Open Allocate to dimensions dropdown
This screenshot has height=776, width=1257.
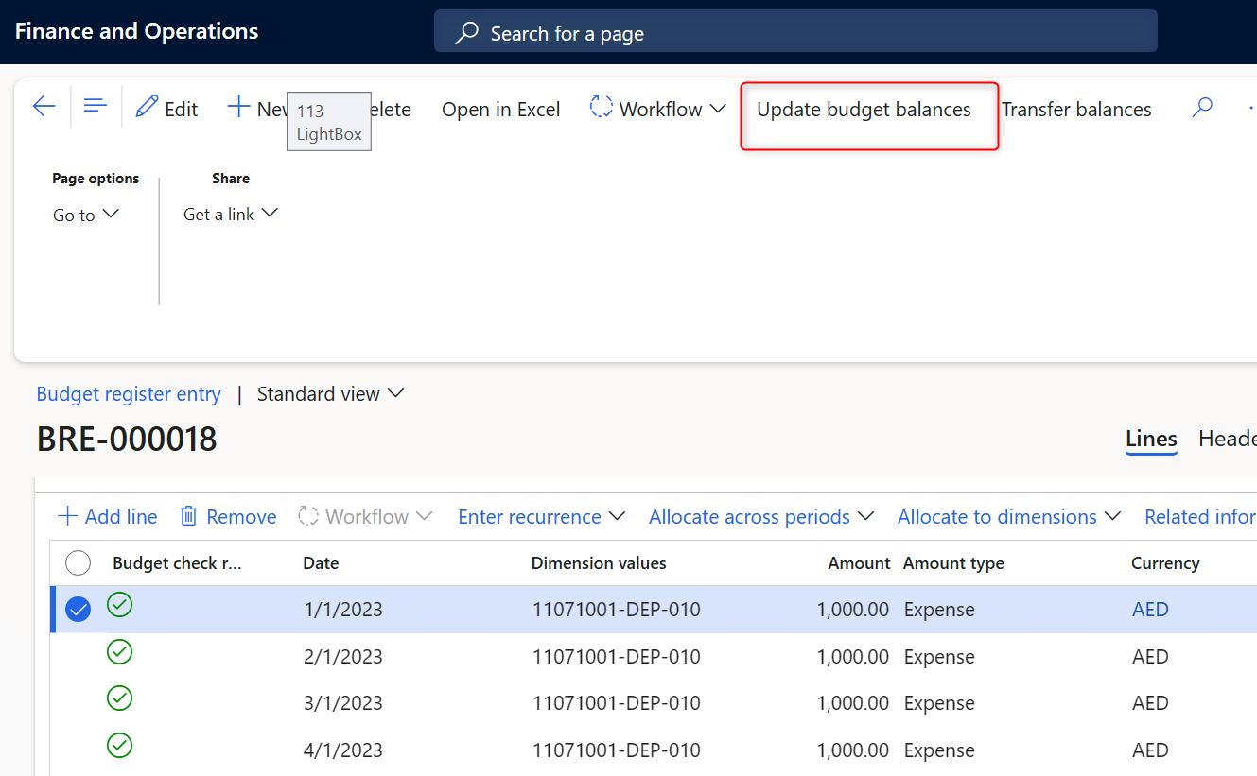click(x=1008, y=516)
